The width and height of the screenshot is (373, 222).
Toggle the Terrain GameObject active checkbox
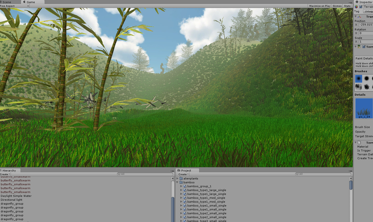[x=361, y=6]
